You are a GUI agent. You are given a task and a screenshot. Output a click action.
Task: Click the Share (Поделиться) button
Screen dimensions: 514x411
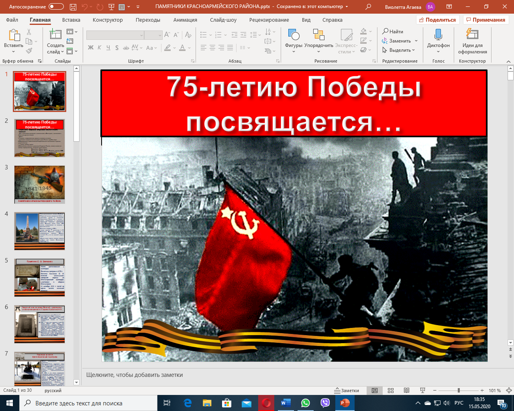(437, 20)
